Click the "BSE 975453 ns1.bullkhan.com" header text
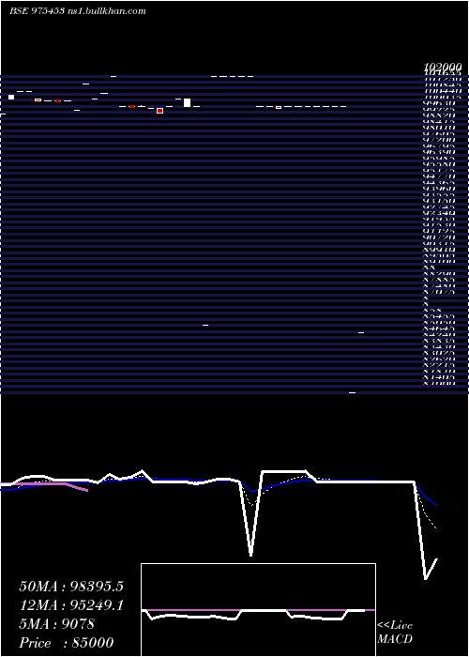The width and height of the screenshot is (469, 657). (78, 11)
